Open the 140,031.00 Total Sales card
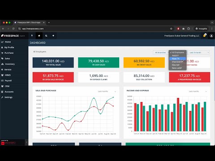 (x=53, y=63)
